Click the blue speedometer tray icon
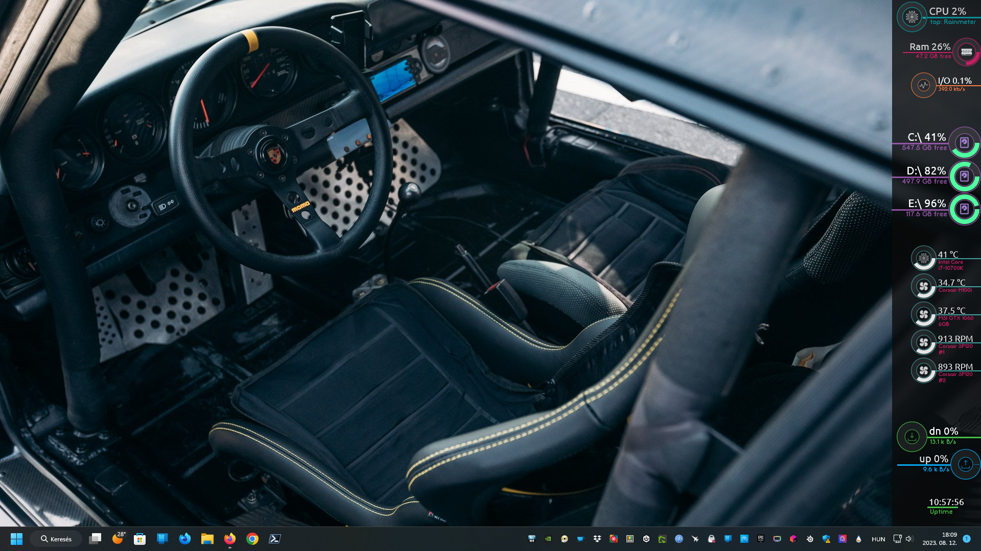This screenshot has width=981, height=551. [x=744, y=539]
